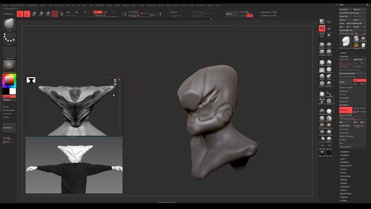Click inside the color picker square
The image size is (371, 209).
coord(9,81)
